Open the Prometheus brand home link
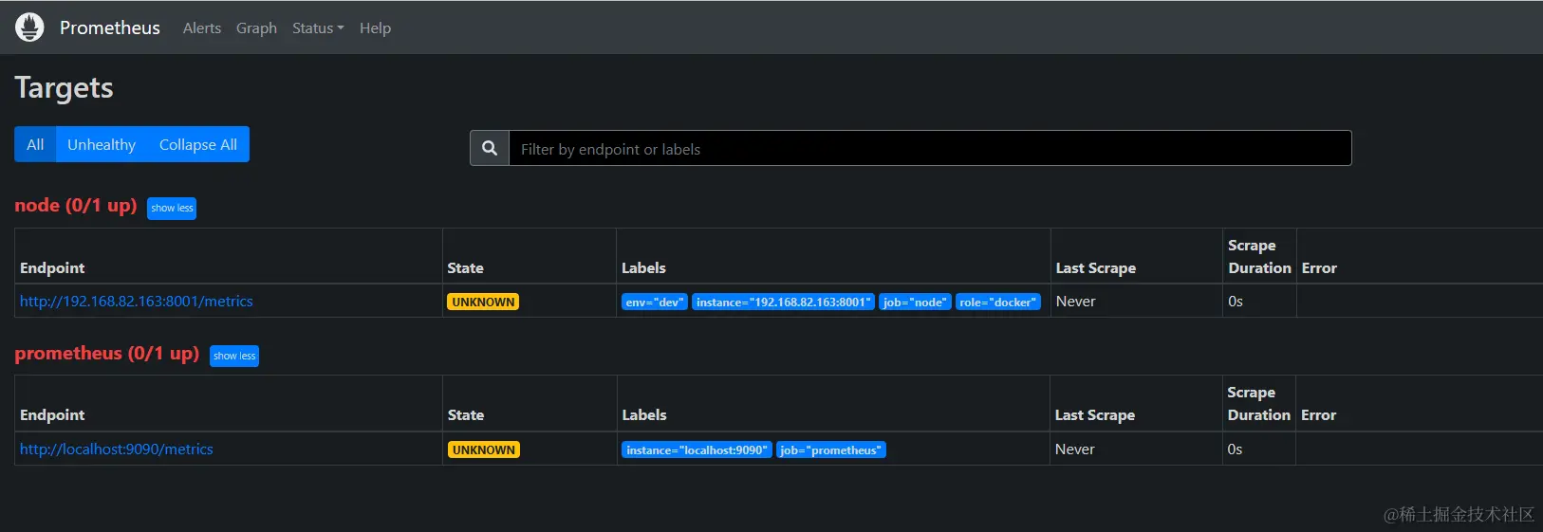The image size is (1543, 532). pyautogui.click(x=110, y=28)
